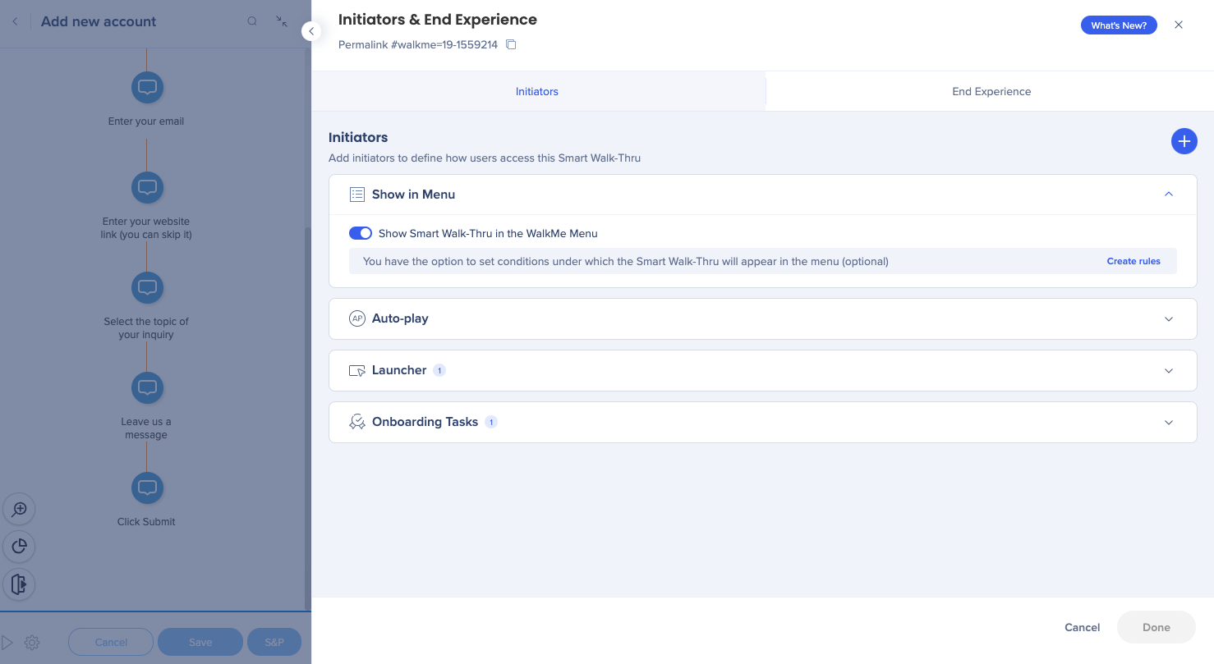Copy the permalink using the copy icon

[511, 44]
